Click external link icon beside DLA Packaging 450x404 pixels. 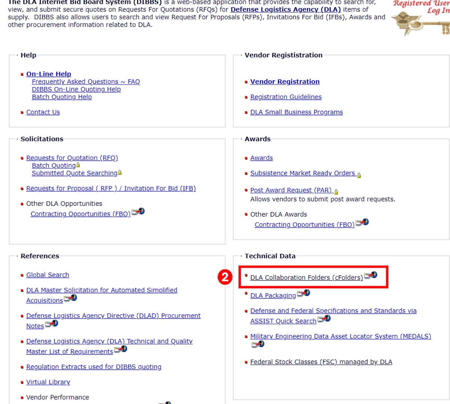tap(304, 293)
